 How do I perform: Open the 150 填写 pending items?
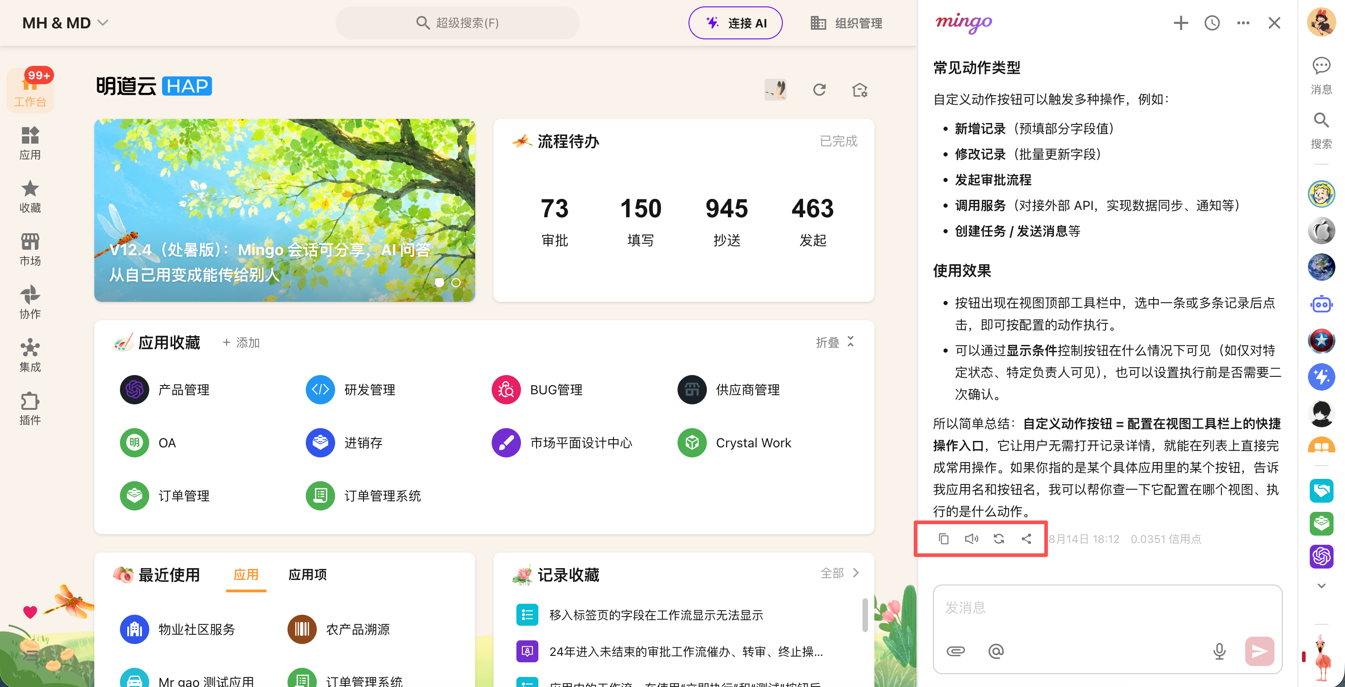(x=640, y=221)
